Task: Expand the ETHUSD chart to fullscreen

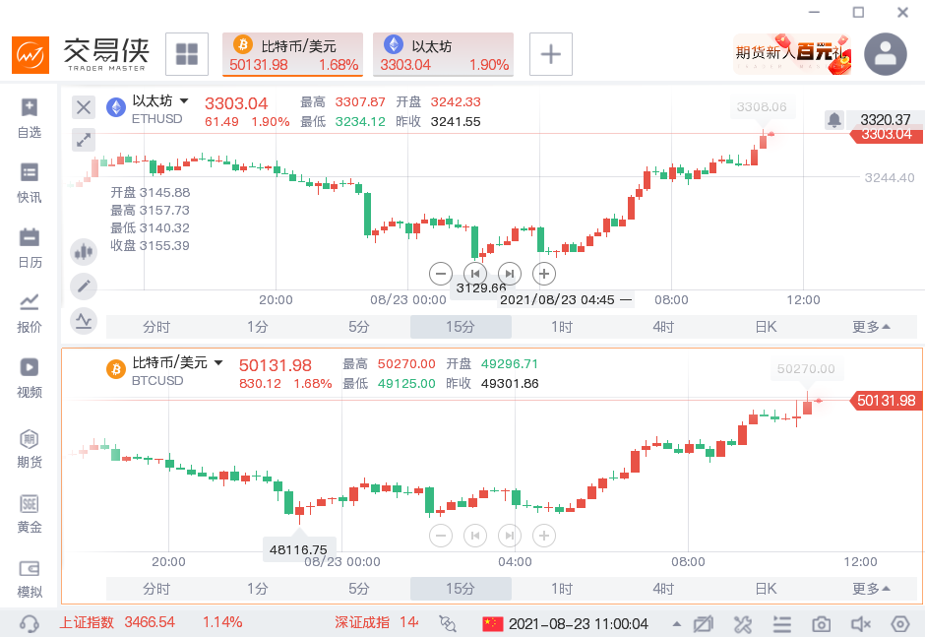Action: 84,140
